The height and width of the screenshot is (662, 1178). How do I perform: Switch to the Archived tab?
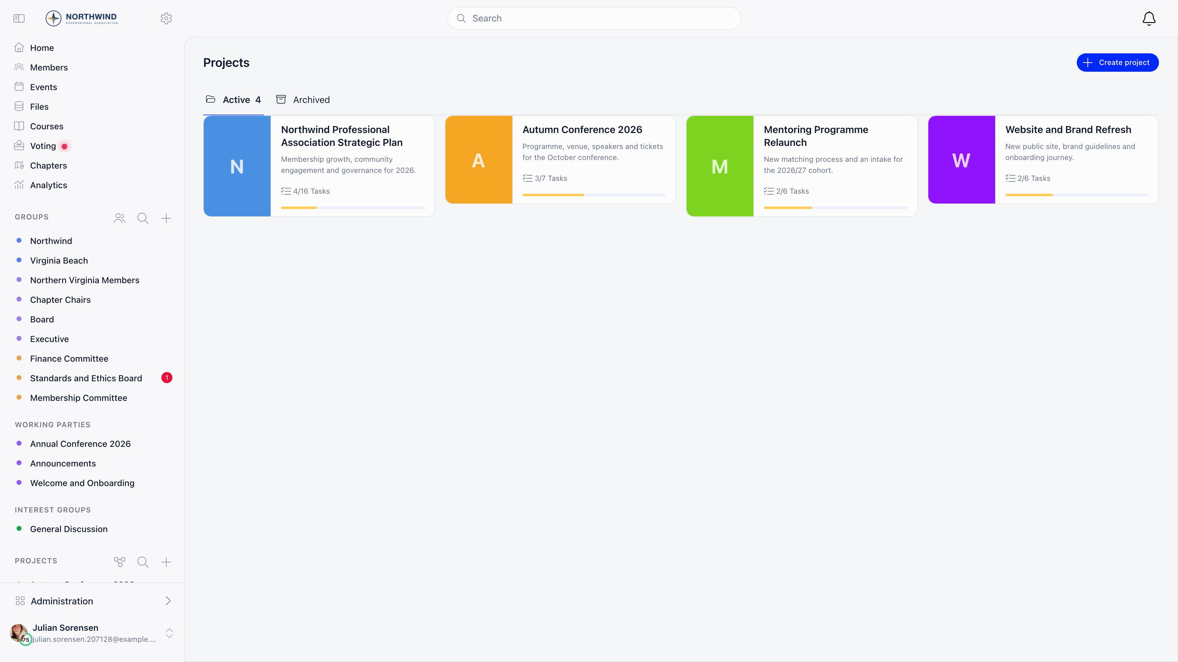(x=303, y=100)
